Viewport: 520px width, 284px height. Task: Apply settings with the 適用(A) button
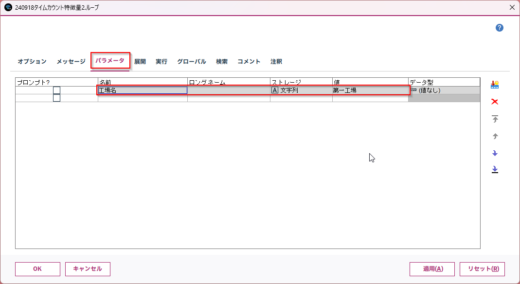(x=432, y=269)
